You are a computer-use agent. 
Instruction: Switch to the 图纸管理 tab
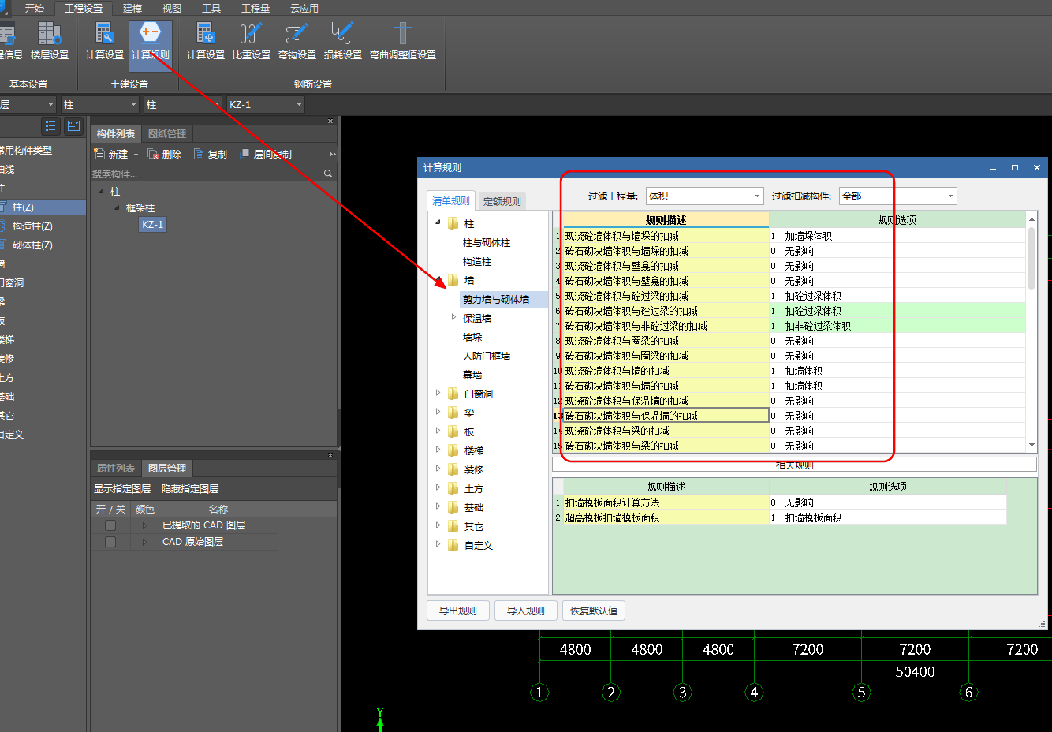[x=167, y=134]
